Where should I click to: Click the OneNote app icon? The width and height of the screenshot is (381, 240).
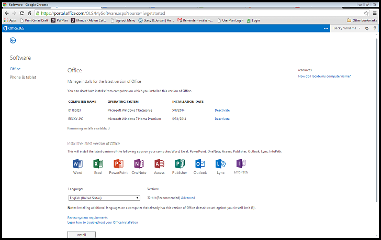[x=139, y=164]
